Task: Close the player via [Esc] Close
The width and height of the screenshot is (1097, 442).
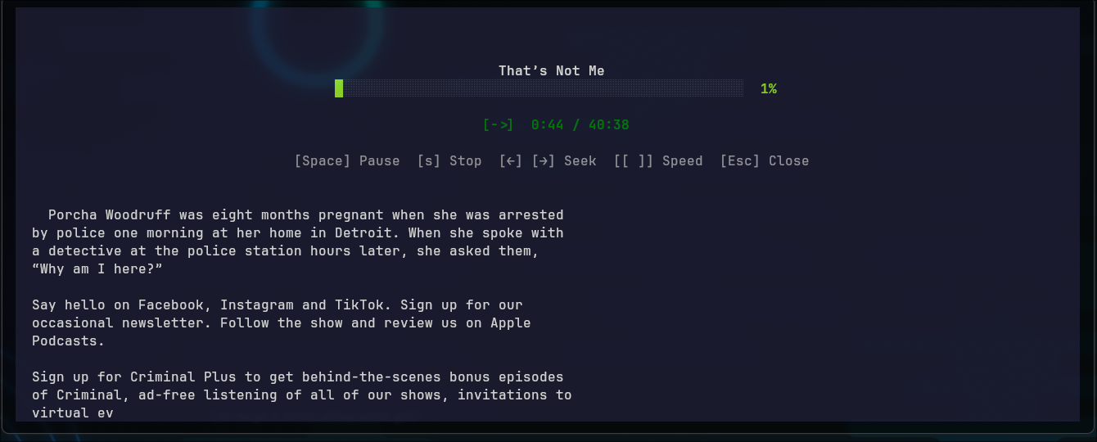Action: coord(765,161)
